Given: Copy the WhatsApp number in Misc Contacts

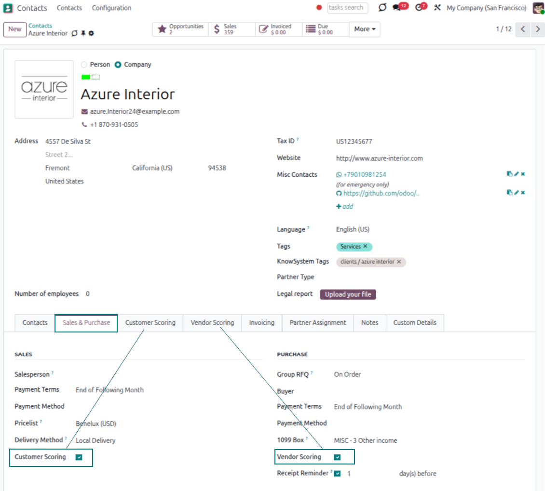Looking at the screenshot, I should 509,174.
